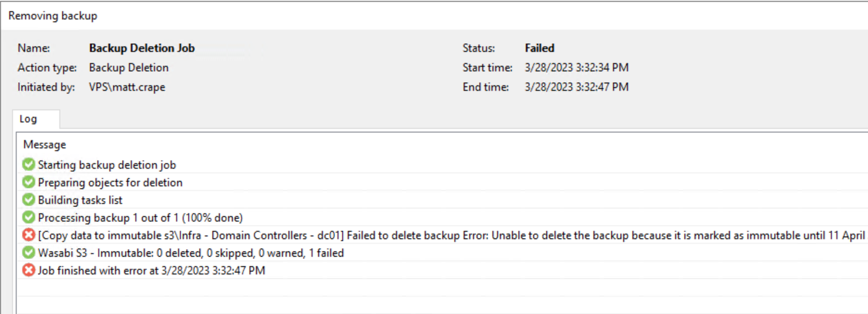Select the Wasabi S3 - Immutable summary row
Image resolution: width=868 pixels, height=314 pixels.
pos(442,252)
